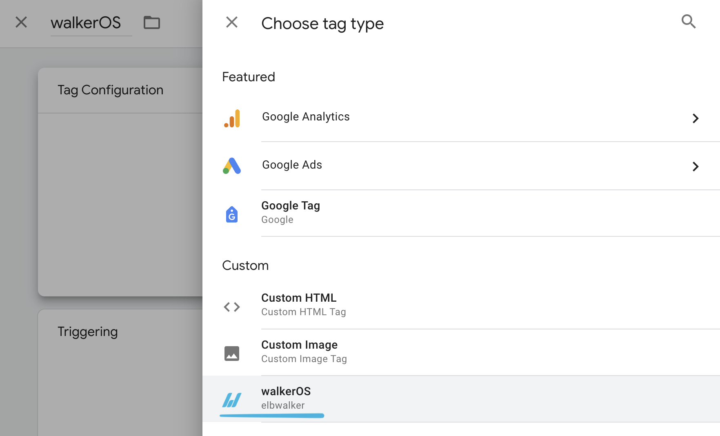
Task: Click the Google Ads logo icon
Action: 232,166
